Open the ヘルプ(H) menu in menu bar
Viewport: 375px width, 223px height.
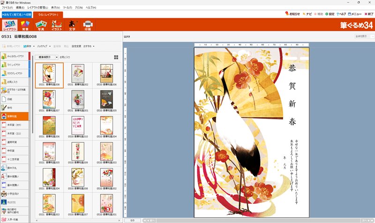tap(91, 8)
